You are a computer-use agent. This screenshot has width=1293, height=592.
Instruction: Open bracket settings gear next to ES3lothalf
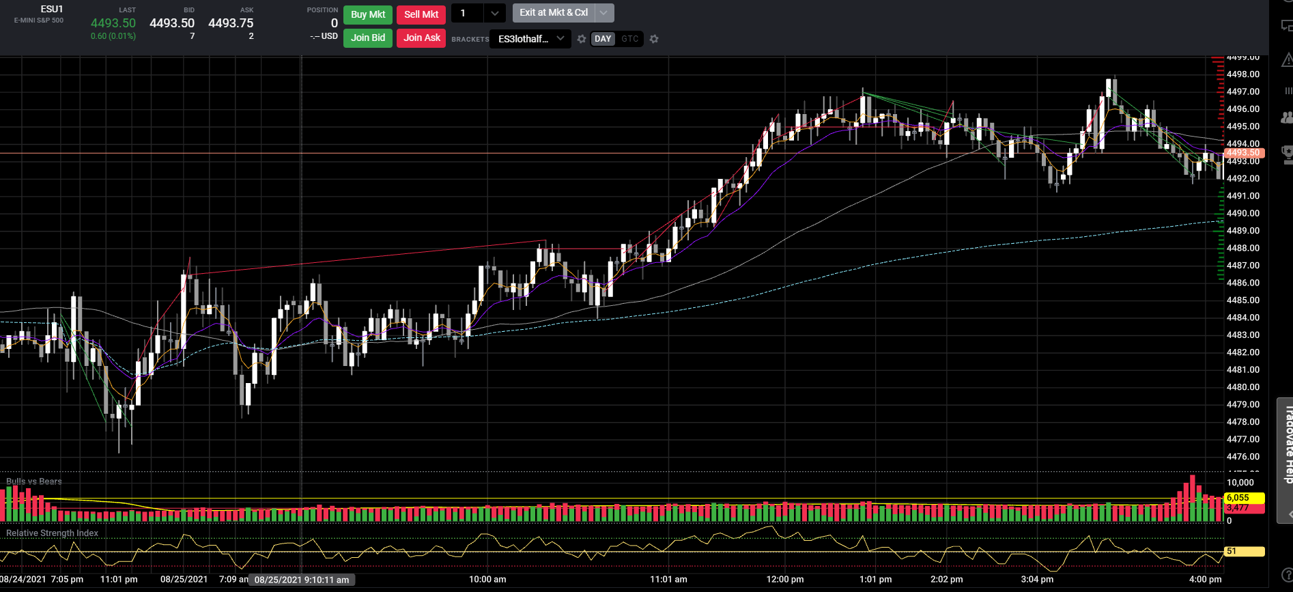(582, 39)
